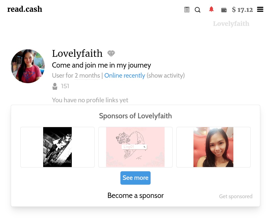
Task: Click the $ 17.12 balance
Action: [242, 10]
